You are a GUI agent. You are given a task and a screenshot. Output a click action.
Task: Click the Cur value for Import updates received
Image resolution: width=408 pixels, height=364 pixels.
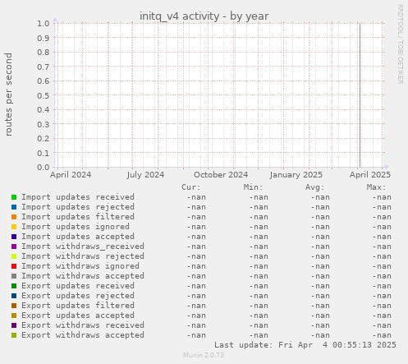pyautogui.click(x=196, y=197)
